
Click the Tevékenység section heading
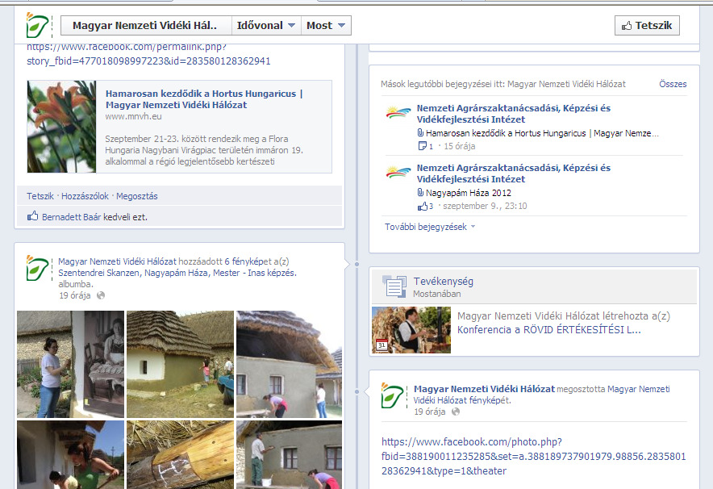(x=444, y=281)
